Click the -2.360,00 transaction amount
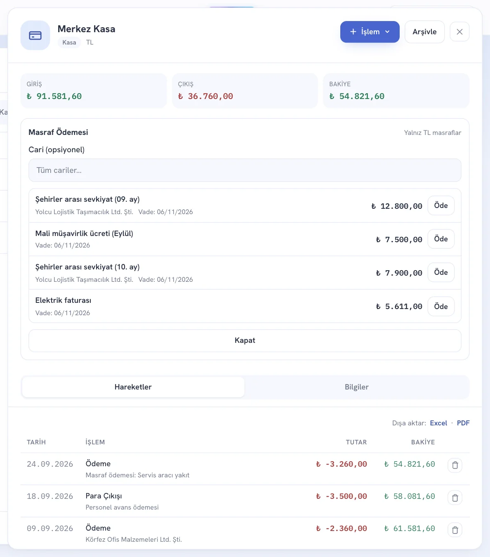Screen dimensions: 490x557 tap(342, 529)
